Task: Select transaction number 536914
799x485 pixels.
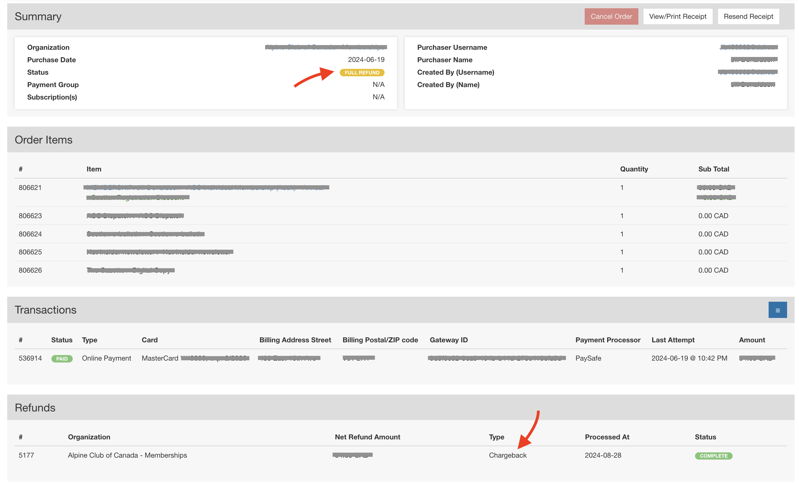Action: pyautogui.click(x=30, y=358)
